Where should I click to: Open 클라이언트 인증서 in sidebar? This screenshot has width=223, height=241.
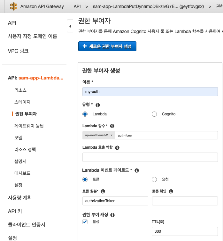(27, 225)
